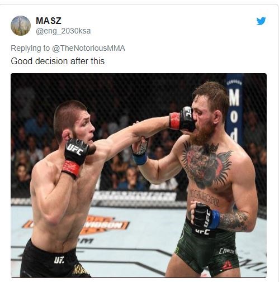Open the MASZ display name
279x282 pixels.
(x=49, y=21)
